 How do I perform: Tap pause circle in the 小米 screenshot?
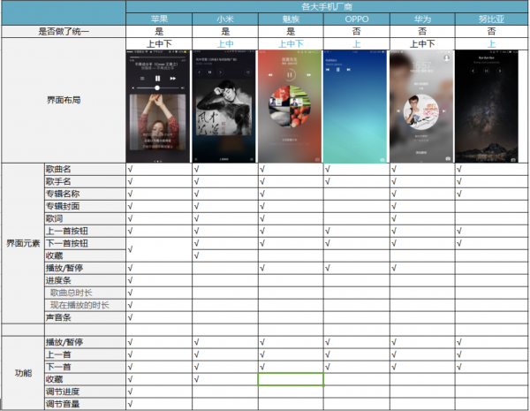209,72
